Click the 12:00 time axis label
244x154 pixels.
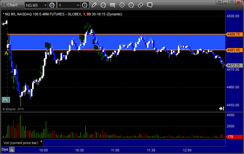click(x=187, y=150)
